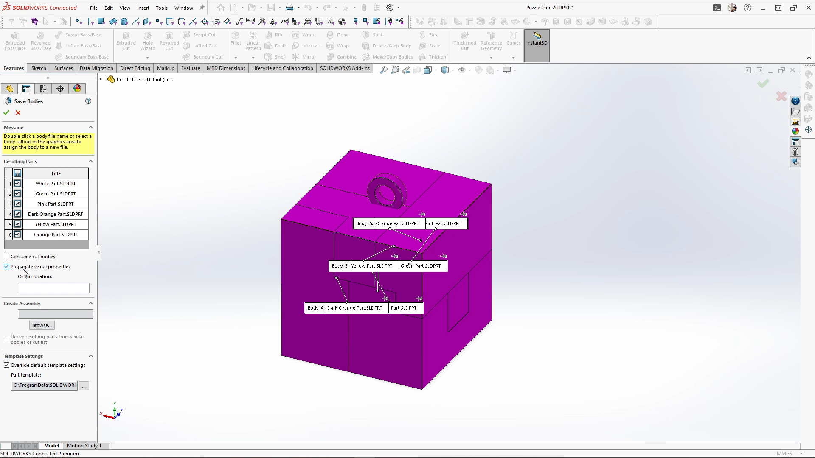Collapse the Resulting Parts section
Image resolution: width=815 pixels, height=458 pixels.
(x=90, y=162)
